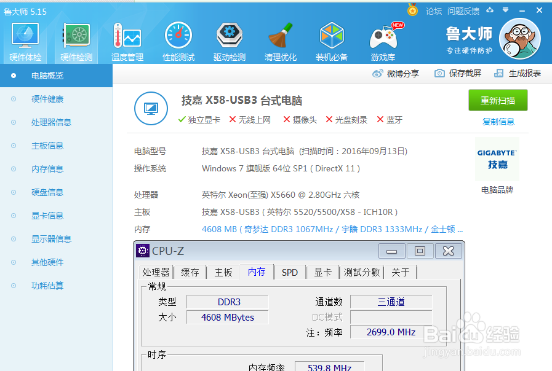Click the desktop computer overview icon

(x=151, y=109)
